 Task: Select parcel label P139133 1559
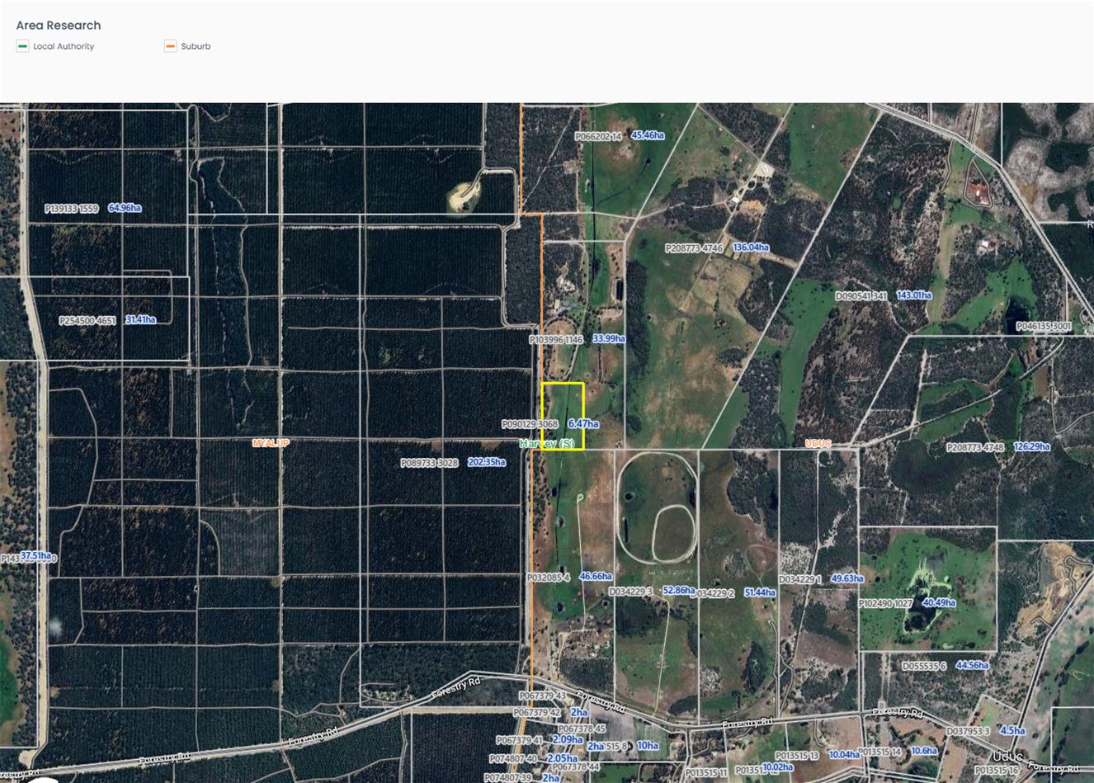click(x=73, y=209)
